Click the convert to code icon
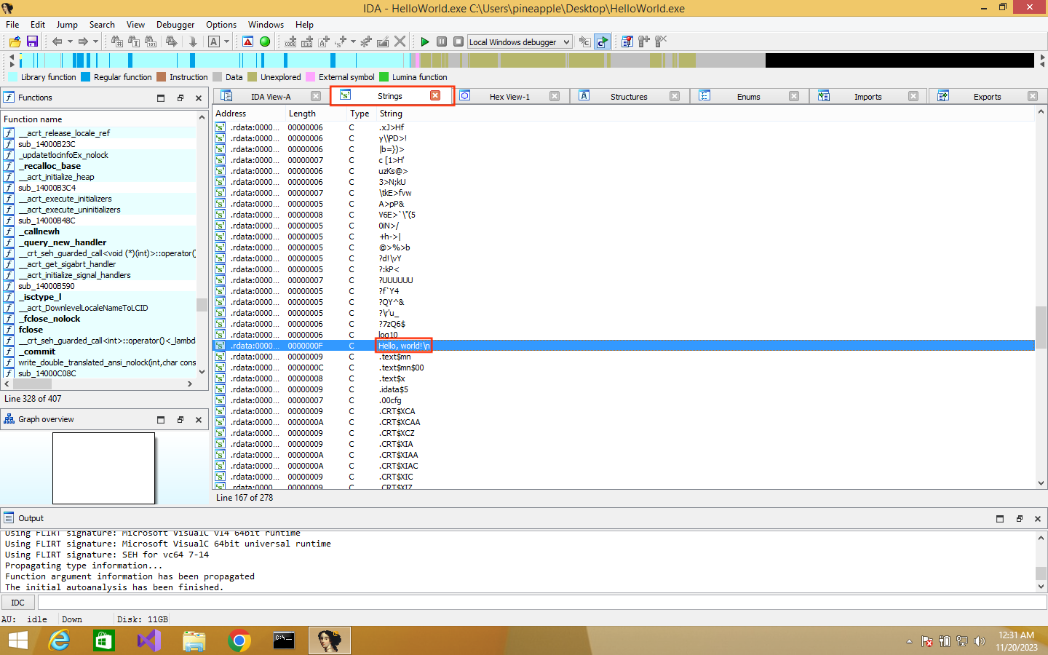This screenshot has height=655, width=1048. coord(290,41)
